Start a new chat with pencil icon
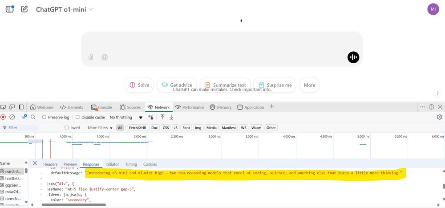This screenshot has height=208, width=445. [24, 9]
